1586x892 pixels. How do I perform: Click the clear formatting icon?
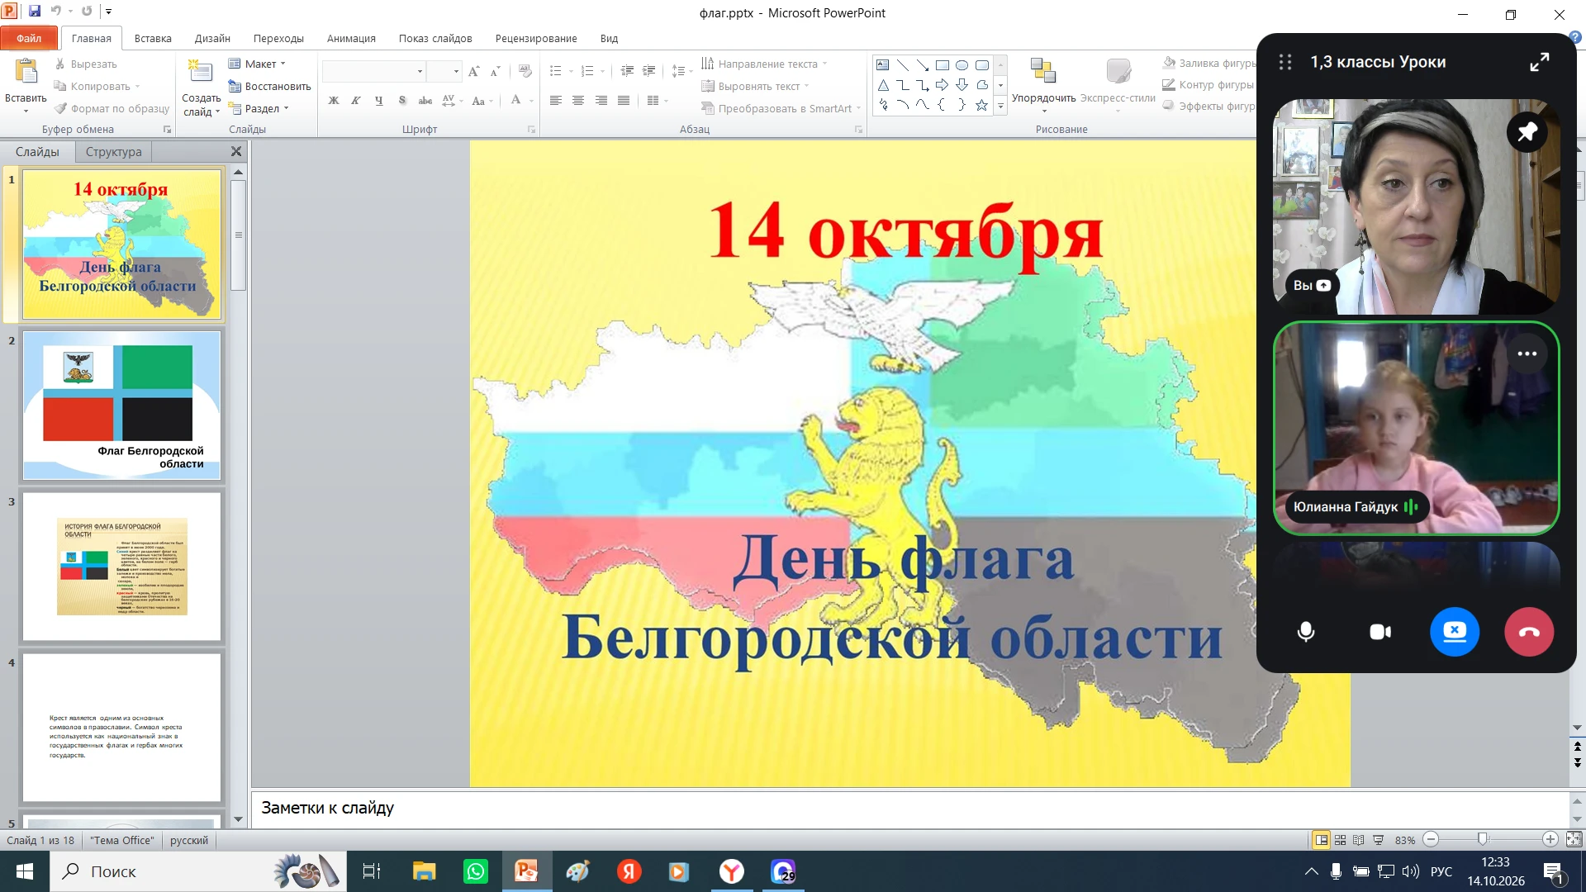(x=525, y=72)
